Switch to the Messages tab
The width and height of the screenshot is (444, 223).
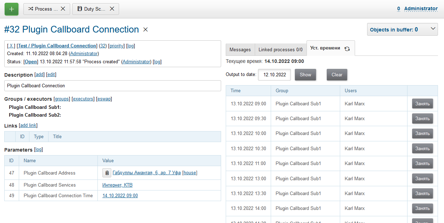[240, 50]
